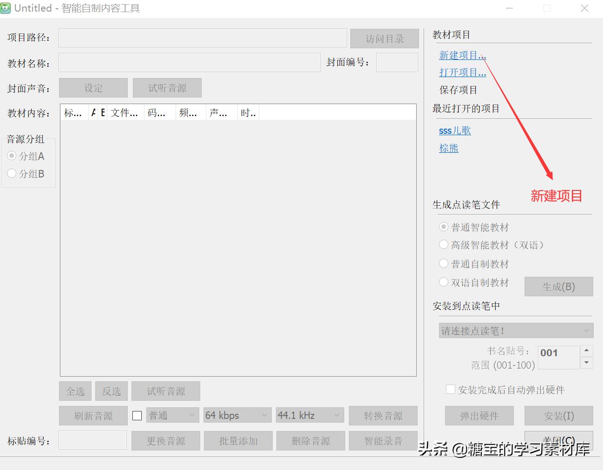
Task: Open the 64 kbps bitrate dropdown
Action: [236, 415]
